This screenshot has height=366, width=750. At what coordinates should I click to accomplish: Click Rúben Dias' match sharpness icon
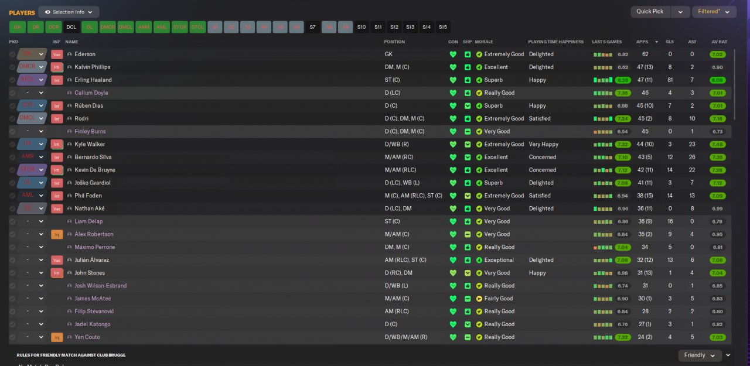[x=468, y=106]
